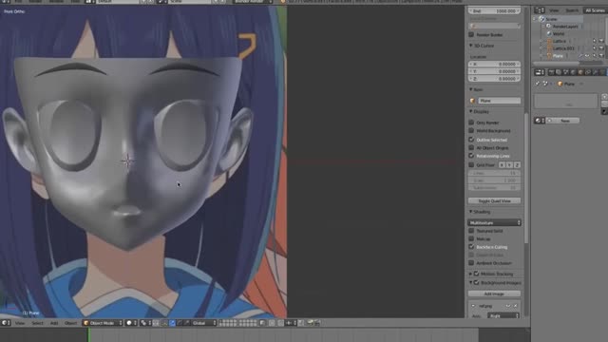Click the Lattice object icon in the outliner
Image resolution: width=608 pixels, height=342 pixels.
[549, 41]
